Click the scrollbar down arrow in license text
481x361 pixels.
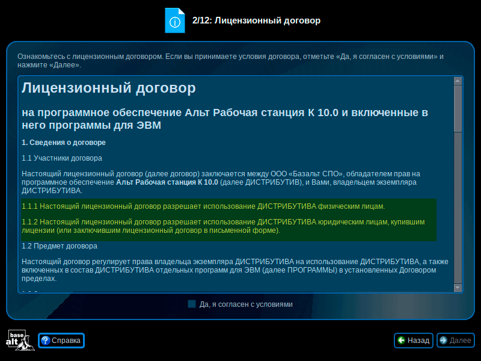point(458,289)
